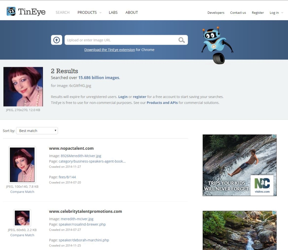This screenshot has width=288, height=250.
Task: Open the '15.686 billion images' link
Action: point(98,78)
